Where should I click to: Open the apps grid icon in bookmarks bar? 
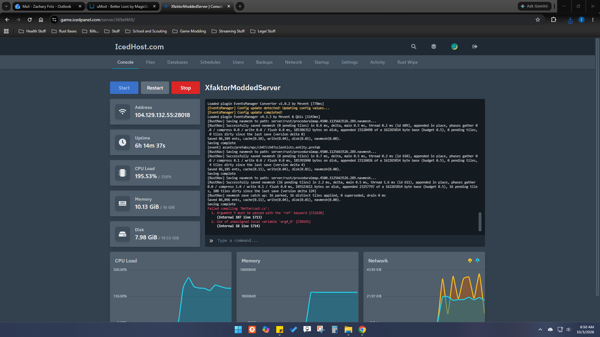pos(6,31)
